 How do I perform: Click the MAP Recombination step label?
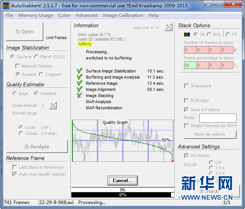104,108
